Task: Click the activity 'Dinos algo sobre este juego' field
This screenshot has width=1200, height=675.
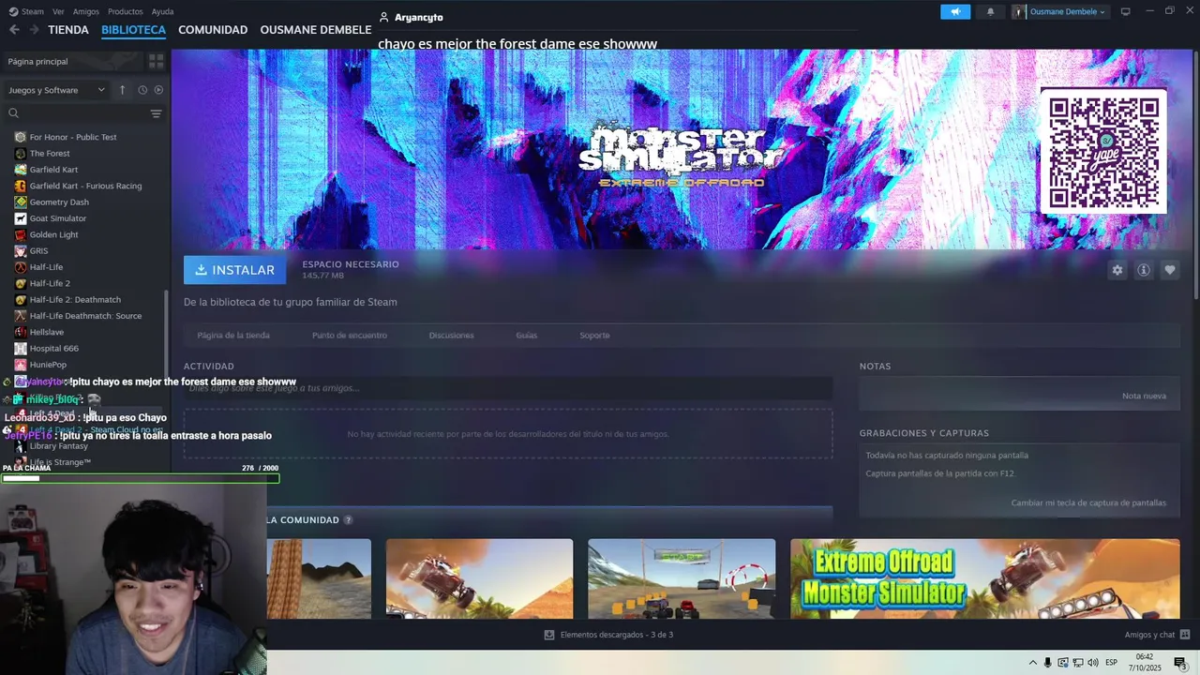Action: pyautogui.click(x=507, y=388)
